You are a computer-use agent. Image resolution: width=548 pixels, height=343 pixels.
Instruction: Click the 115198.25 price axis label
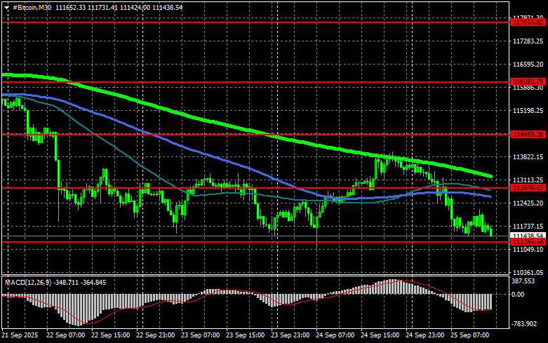(x=528, y=111)
